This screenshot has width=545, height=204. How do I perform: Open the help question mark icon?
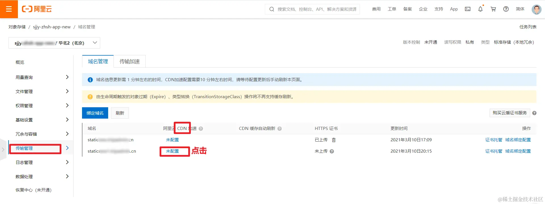(506, 9)
